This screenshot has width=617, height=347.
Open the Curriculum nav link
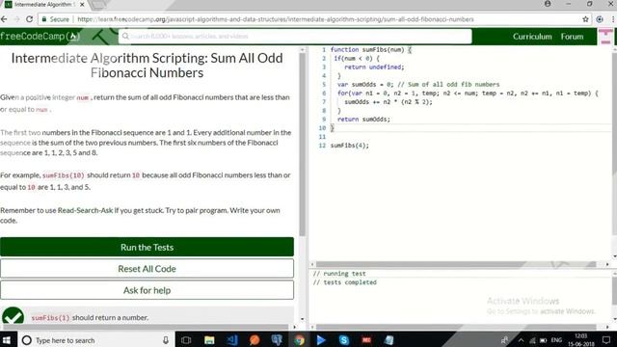point(532,37)
